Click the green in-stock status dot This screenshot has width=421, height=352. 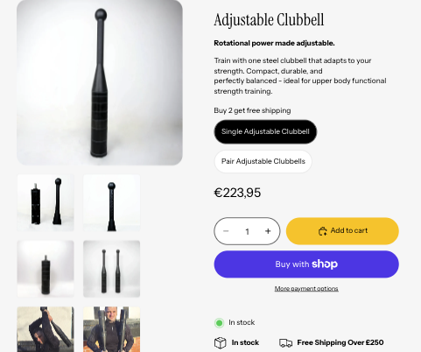click(x=219, y=323)
